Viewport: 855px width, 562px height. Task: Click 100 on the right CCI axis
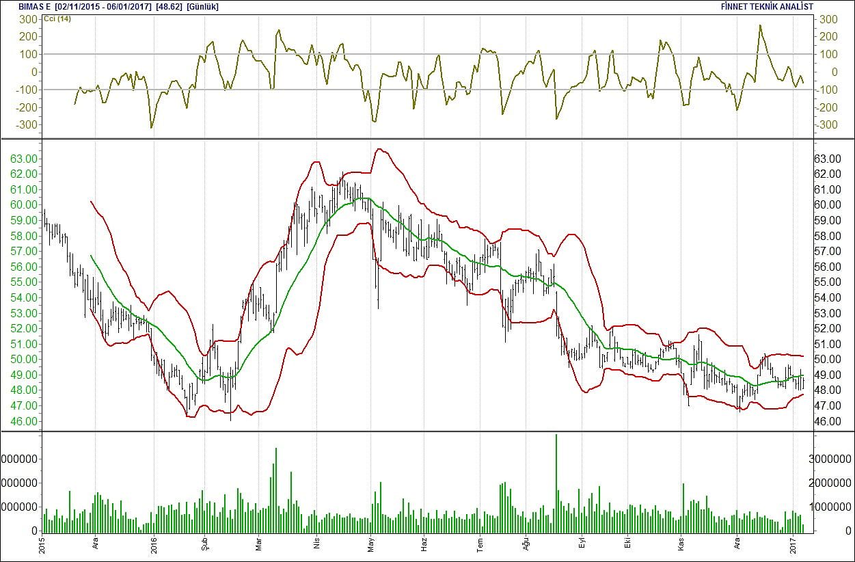tap(829, 54)
